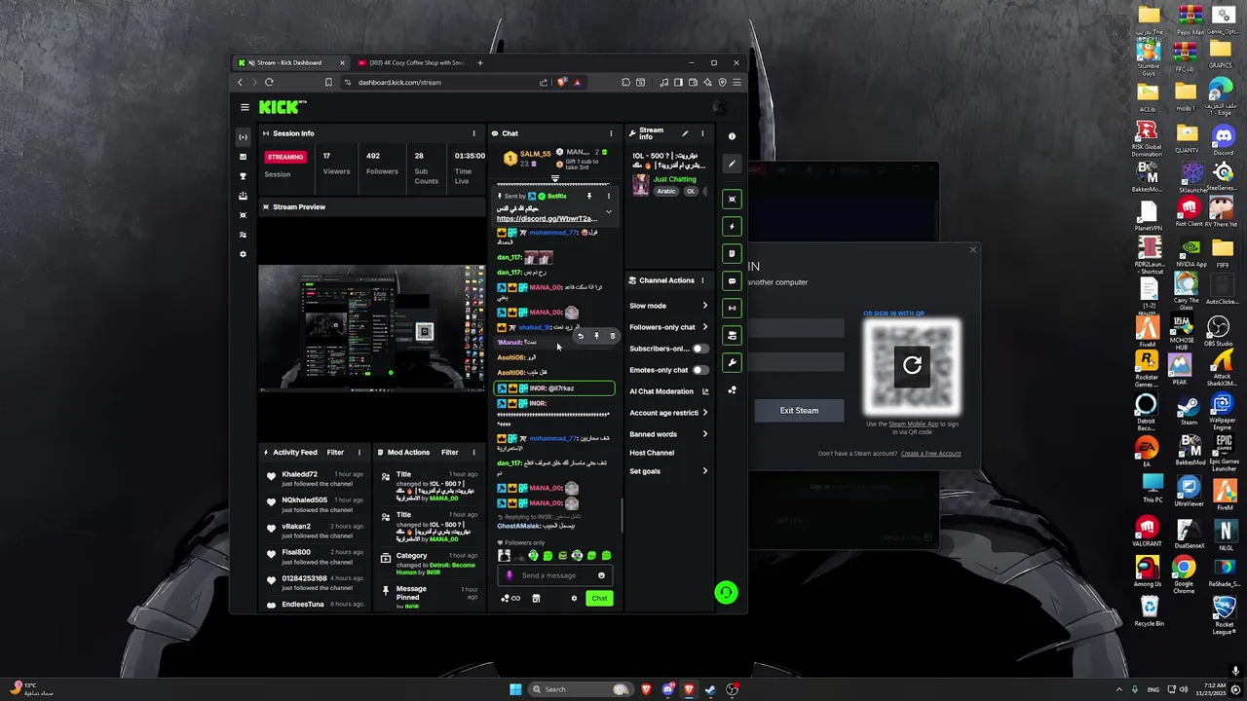Click the Kick logo
1247x701 pixels.
tap(283, 107)
